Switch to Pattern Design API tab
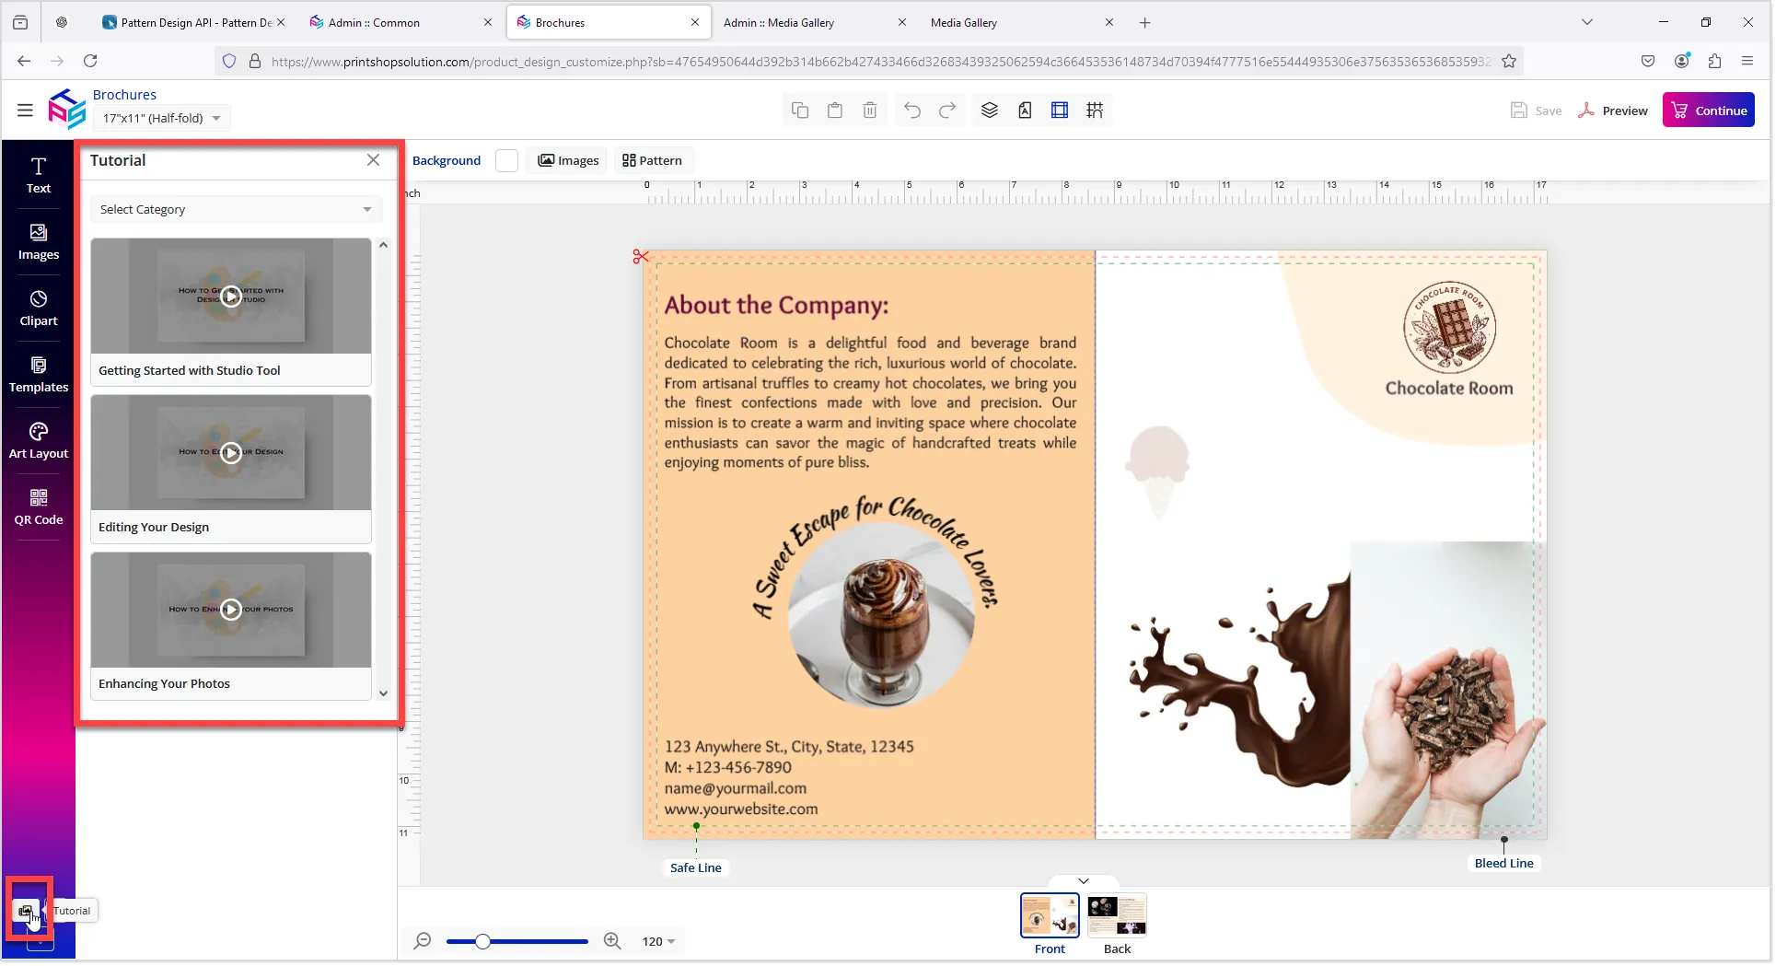The height and width of the screenshot is (966, 1776). [193, 22]
